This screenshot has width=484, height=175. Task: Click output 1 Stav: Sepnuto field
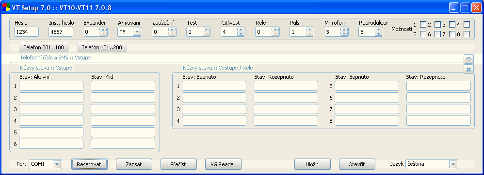click(x=214, y=86)
